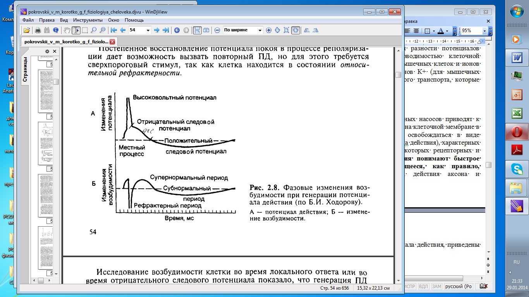
Task: Click the 'Стр. 54 из 656' status field
Action: (x=334, y=288)
